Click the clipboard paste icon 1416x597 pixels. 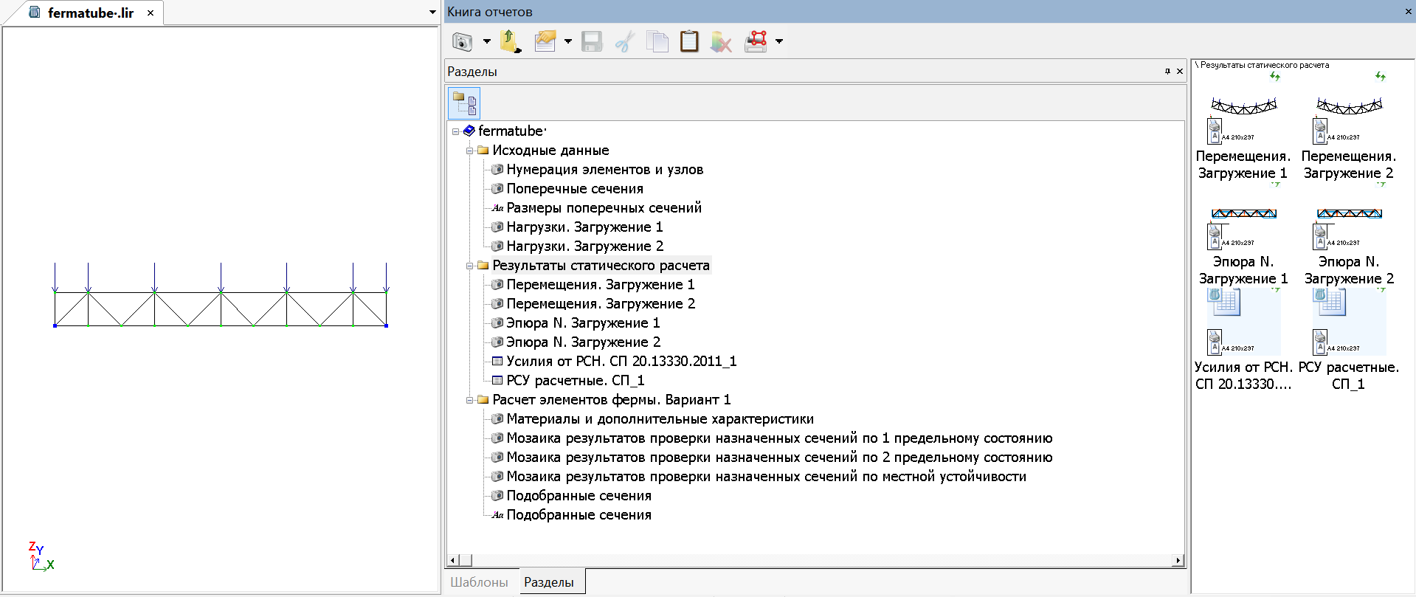click(689, 41)
